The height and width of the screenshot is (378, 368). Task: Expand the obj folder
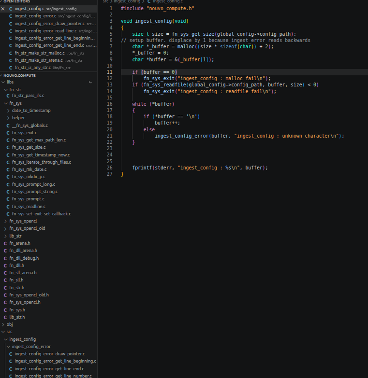pos(3,324)
